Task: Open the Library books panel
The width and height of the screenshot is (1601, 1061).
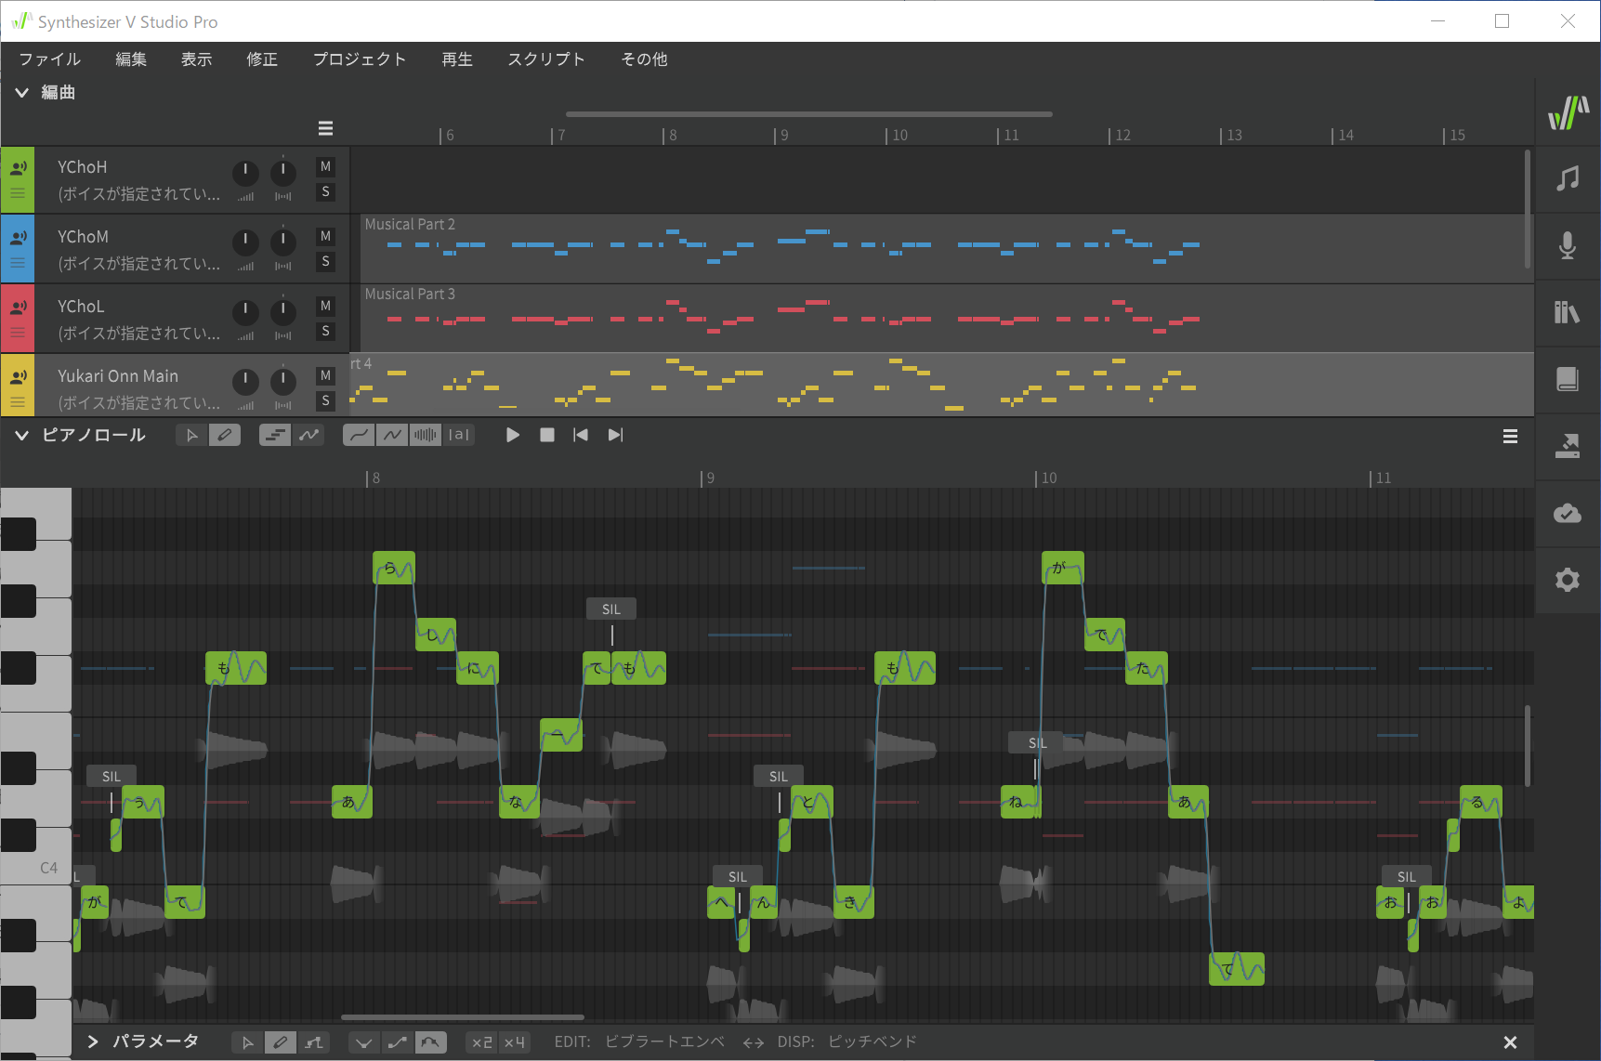Action: (x=1568, y=312)
